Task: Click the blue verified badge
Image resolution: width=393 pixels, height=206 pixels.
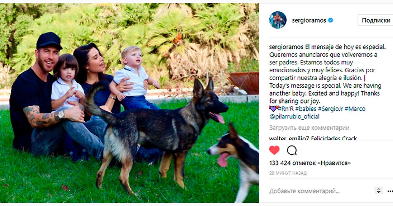Action: 330,20
